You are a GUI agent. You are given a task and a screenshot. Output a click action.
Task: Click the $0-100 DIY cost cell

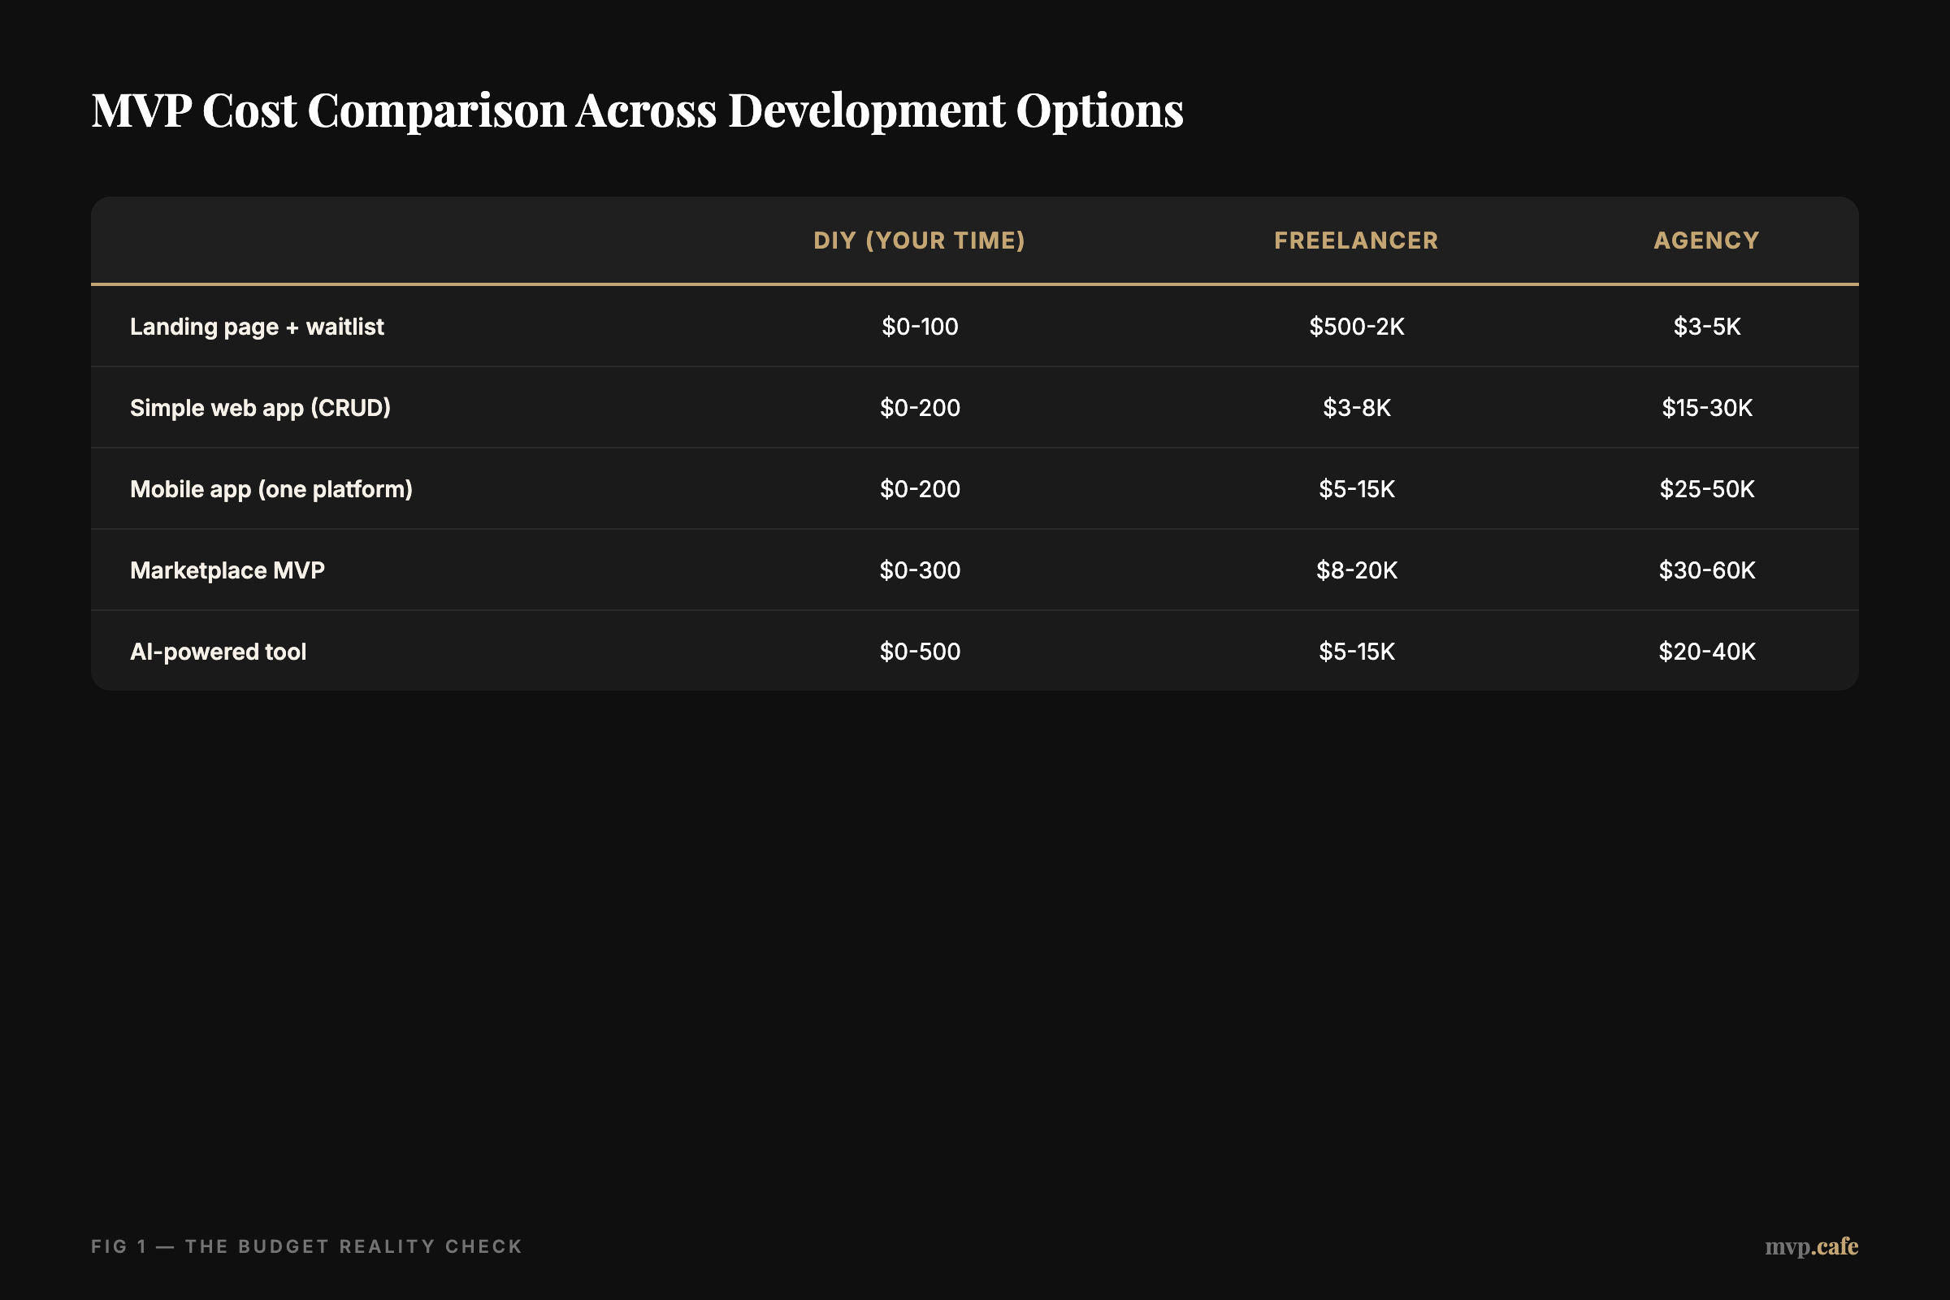(921, 326)
